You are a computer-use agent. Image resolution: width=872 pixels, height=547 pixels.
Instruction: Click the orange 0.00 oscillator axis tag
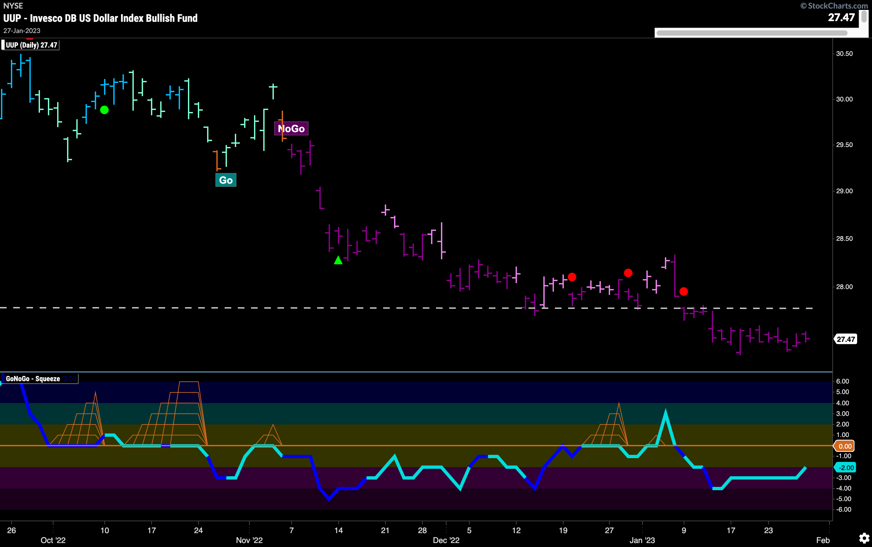[x=845, y=446]
